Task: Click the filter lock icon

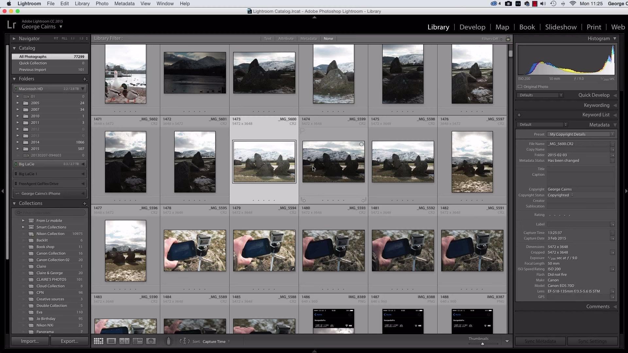Action: [508, 39]
